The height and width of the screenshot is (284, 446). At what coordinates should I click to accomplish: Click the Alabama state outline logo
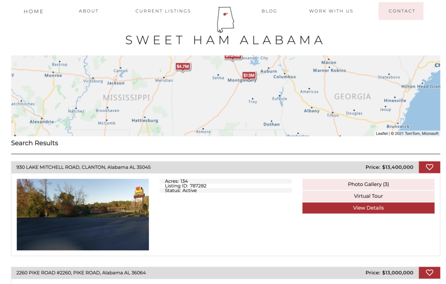click(x=226, y=19)
